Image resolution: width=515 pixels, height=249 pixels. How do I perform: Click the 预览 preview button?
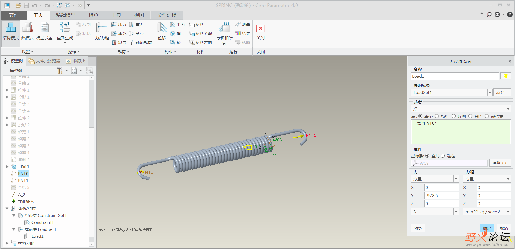tap(418, 228)
